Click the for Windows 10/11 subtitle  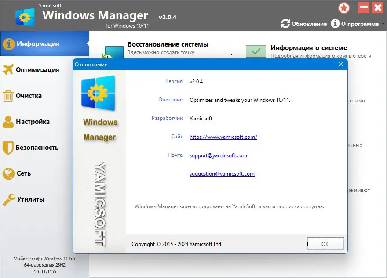pyautogui.click(x=127, y=25)
